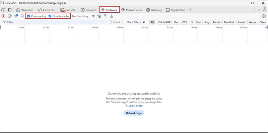Switch to the Application tab

[x=176, y=10]
